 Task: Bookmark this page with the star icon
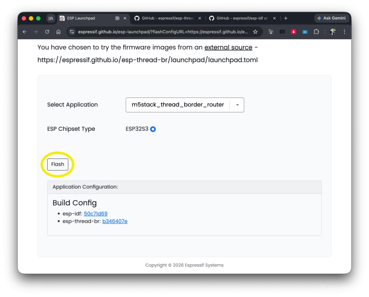point(255,31)
